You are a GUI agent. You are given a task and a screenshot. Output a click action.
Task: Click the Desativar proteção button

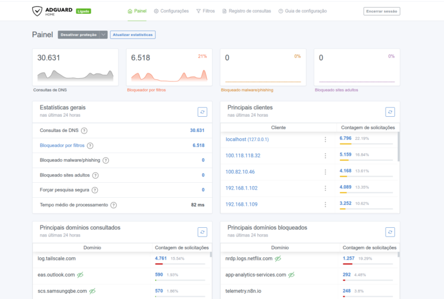pyautogui.click(x=79, y=35)
